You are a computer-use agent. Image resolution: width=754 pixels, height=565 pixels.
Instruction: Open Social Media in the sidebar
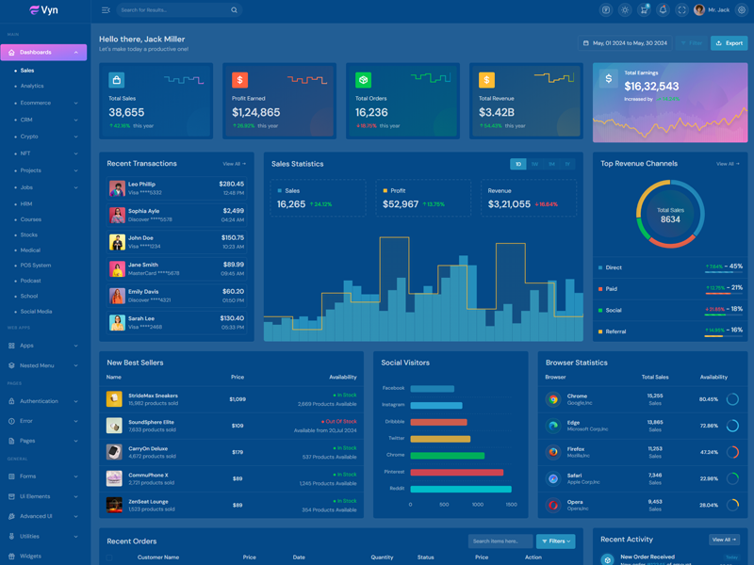[36, 311]
